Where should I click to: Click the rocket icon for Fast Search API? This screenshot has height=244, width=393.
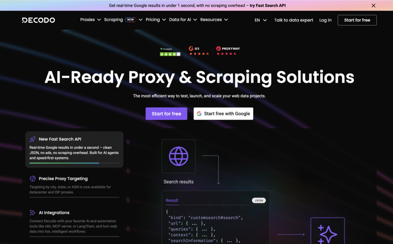click(x=33, y=139)
